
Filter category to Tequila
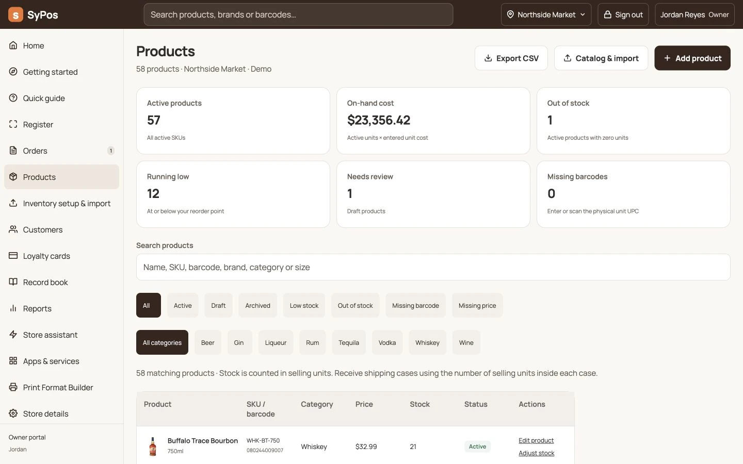(x=349, y=342)
